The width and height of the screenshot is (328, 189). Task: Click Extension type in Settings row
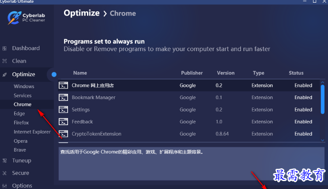262,110
